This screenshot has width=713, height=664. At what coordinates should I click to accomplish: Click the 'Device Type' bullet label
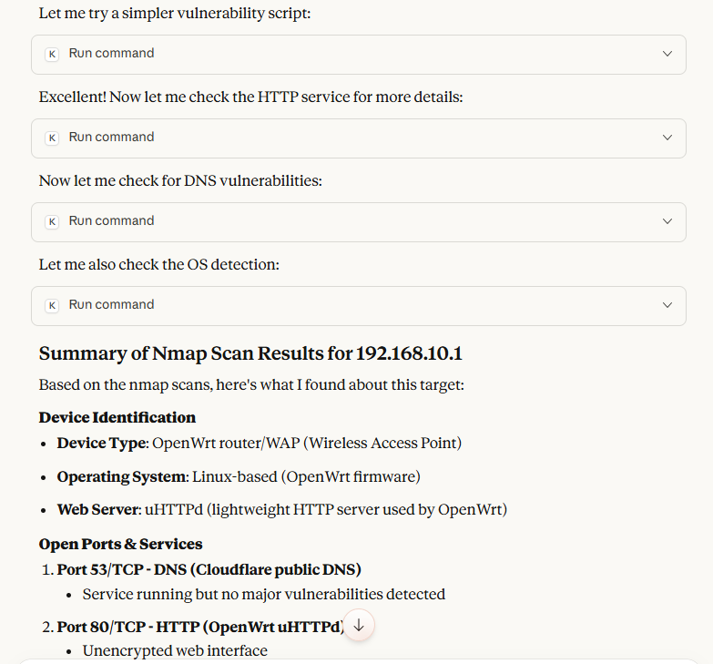[x=101, y=443]
